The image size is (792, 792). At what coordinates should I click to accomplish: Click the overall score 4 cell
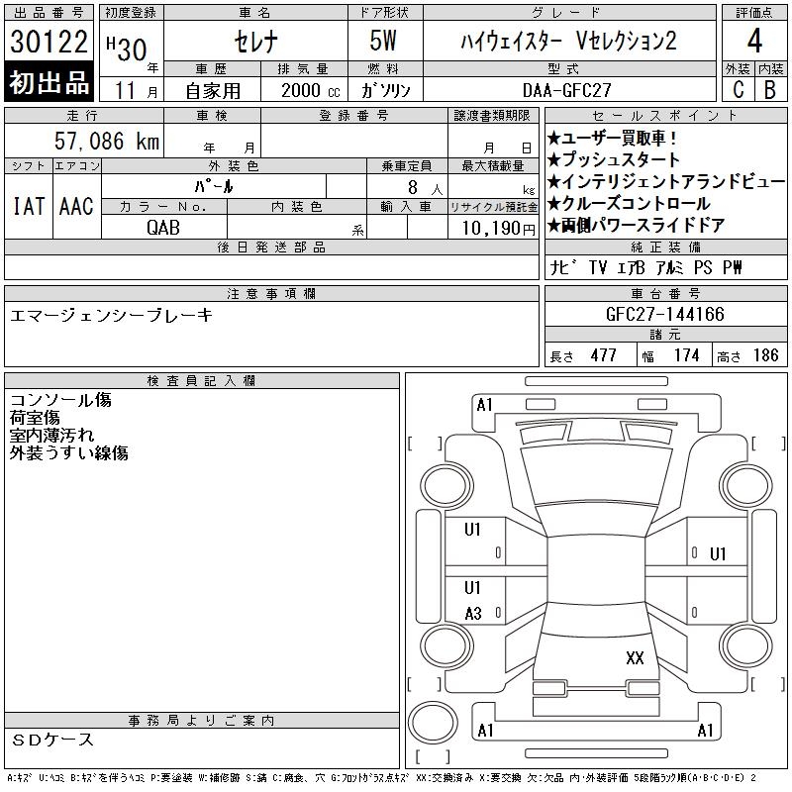click(754, 41)
